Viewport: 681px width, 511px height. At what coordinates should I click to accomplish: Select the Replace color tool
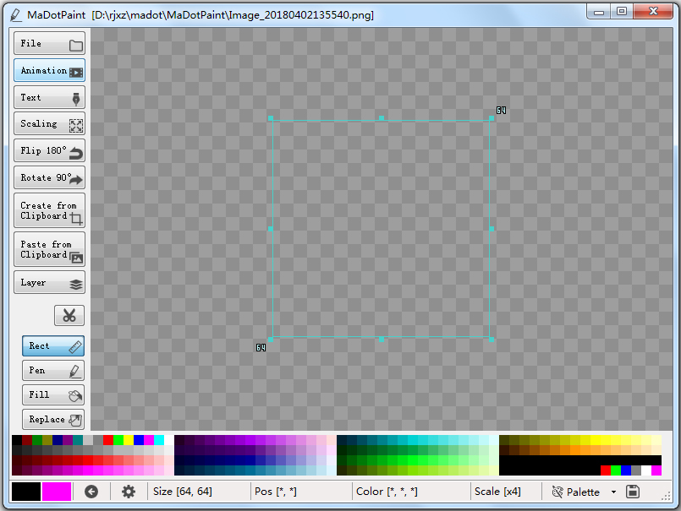[53, 420]
